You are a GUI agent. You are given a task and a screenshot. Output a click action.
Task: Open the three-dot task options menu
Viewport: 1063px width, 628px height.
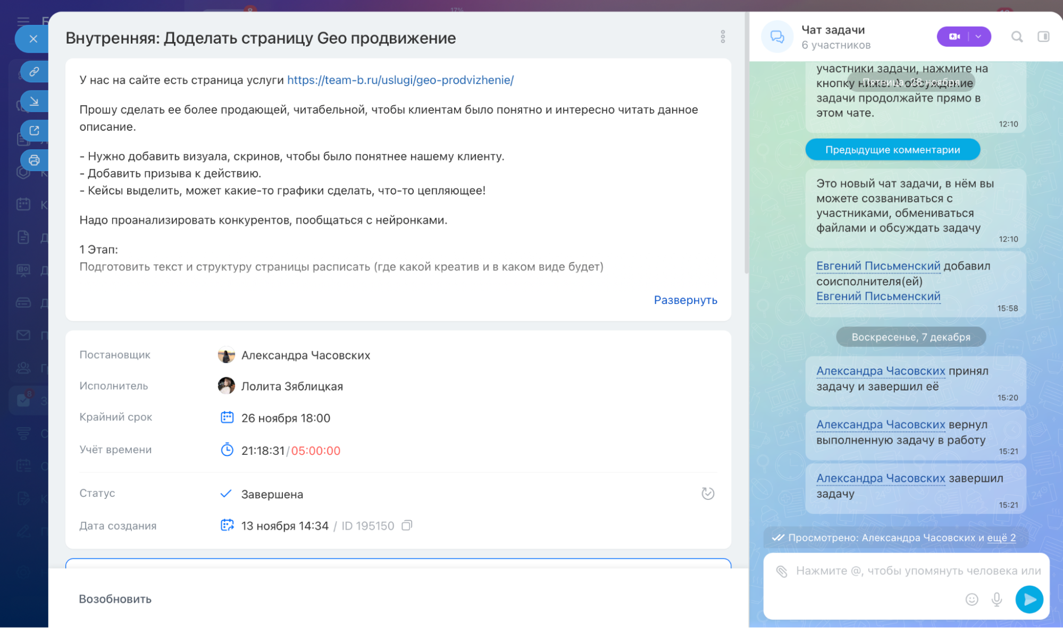click(x=723, y=37)
